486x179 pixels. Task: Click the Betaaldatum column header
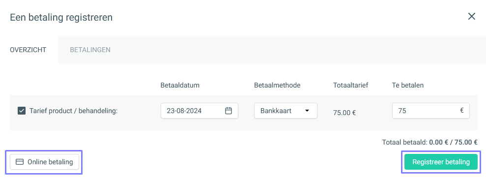180,85
